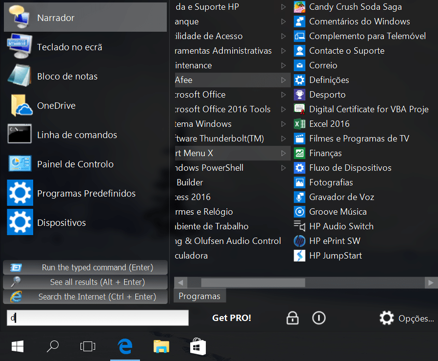The image size is (438, 361).
Task: Open Task View on taskbar
Action: tap(88, 346)
